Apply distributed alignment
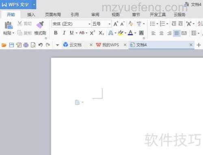Image resolution: width=203 pixels, height=155 pixels. click(184, 33)
